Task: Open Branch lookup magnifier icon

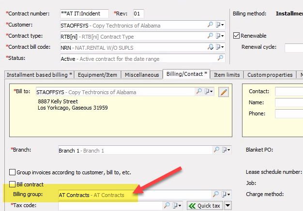Action: [216, 150]
